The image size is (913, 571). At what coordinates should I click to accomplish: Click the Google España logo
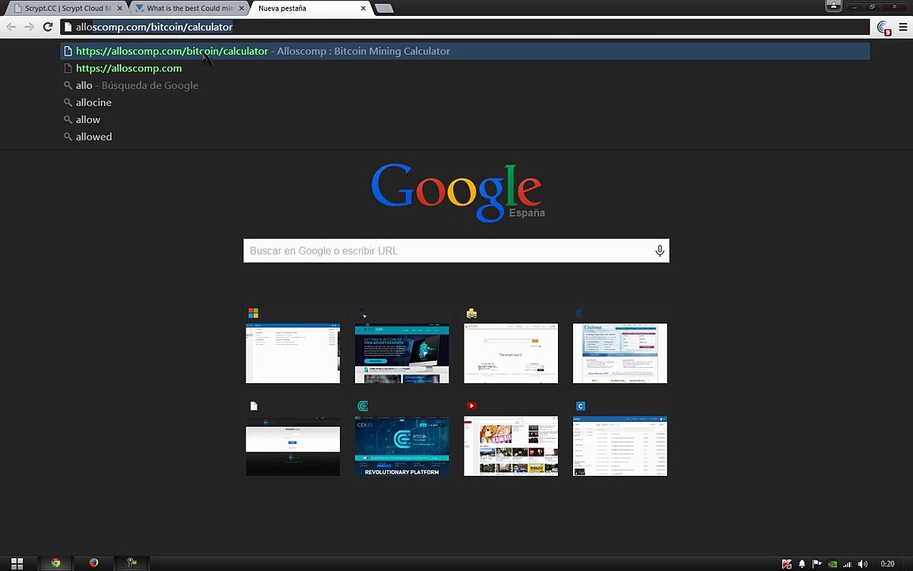click(x=457, y=192)
